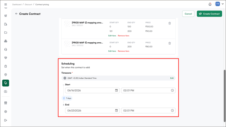
Task: Click the 7 days duration badge
Action: [x=67, y=98]
